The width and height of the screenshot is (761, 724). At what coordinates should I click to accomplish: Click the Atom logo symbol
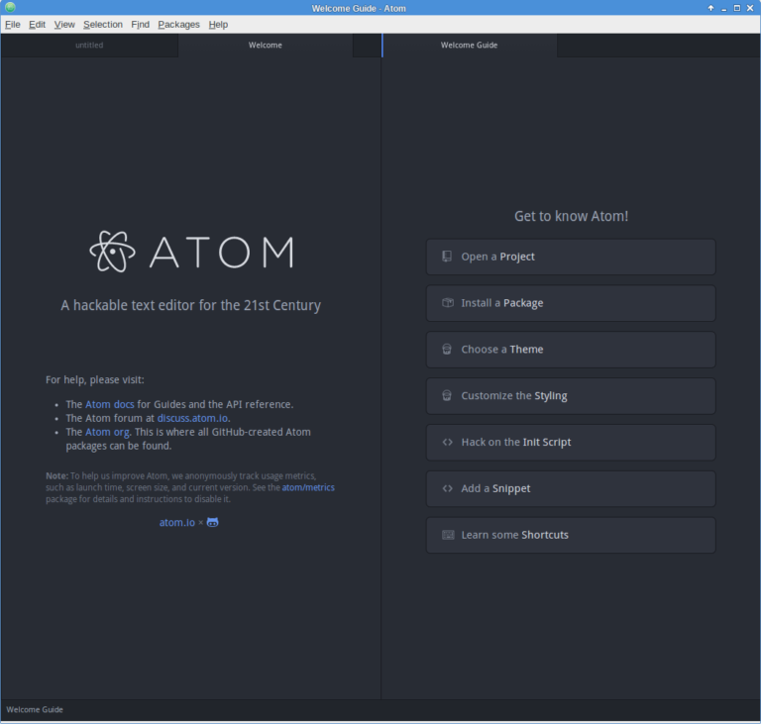coord(112,252)
